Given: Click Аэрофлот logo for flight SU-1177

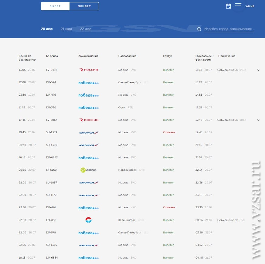Looking at the screenshot, I should pos(89,195).
